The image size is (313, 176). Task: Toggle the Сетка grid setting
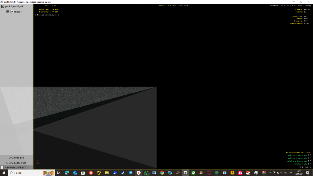(x=305, y=12)
